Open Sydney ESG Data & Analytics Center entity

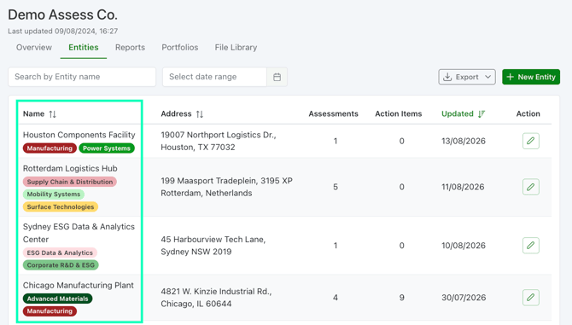[79, 233]
